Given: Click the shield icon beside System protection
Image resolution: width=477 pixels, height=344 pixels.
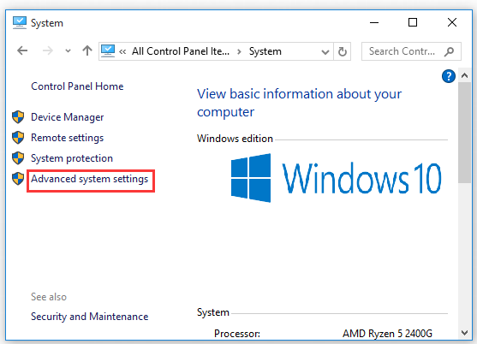Looking at the screenshot, I should pyautogui.click(x=18, y=158).
